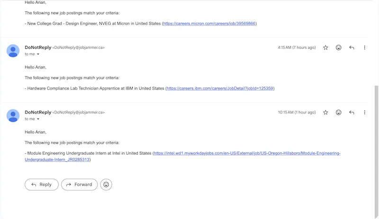Add emoji reaction to 4:15 AM email

click(x=339, y=48)
